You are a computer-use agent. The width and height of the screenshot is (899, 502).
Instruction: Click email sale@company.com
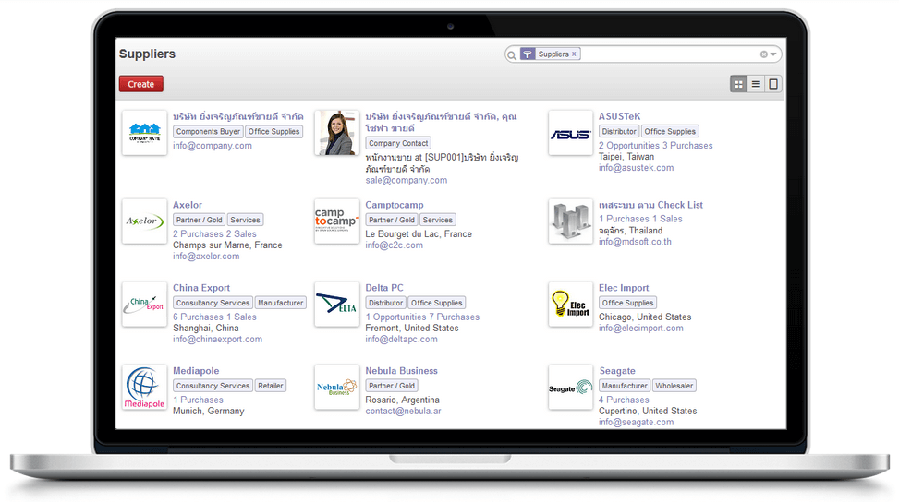[x=407, y=180]
